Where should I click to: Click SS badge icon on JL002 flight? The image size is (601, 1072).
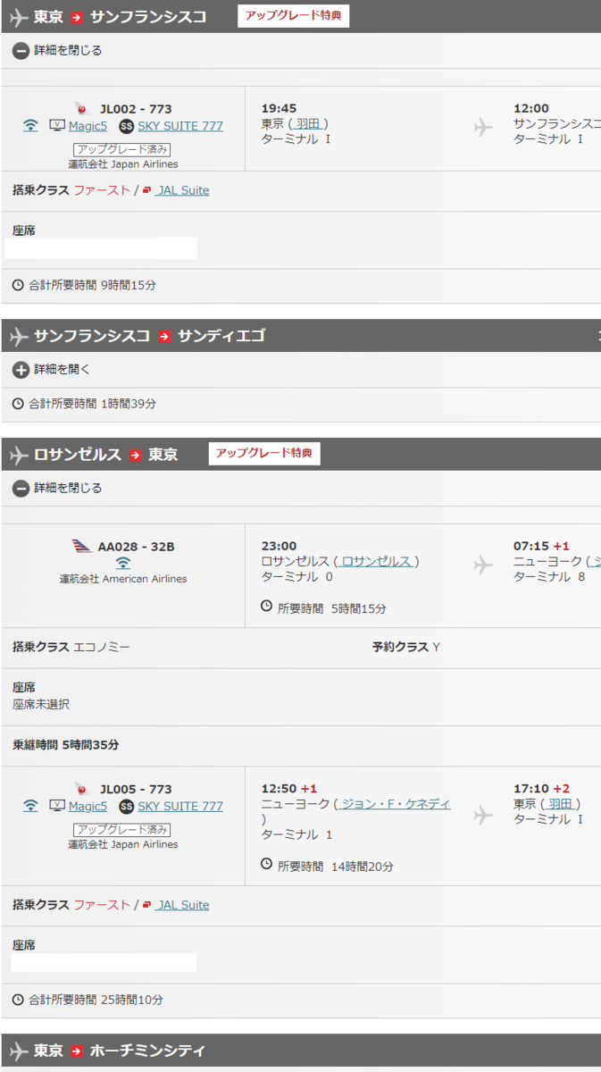coord(126,127)
